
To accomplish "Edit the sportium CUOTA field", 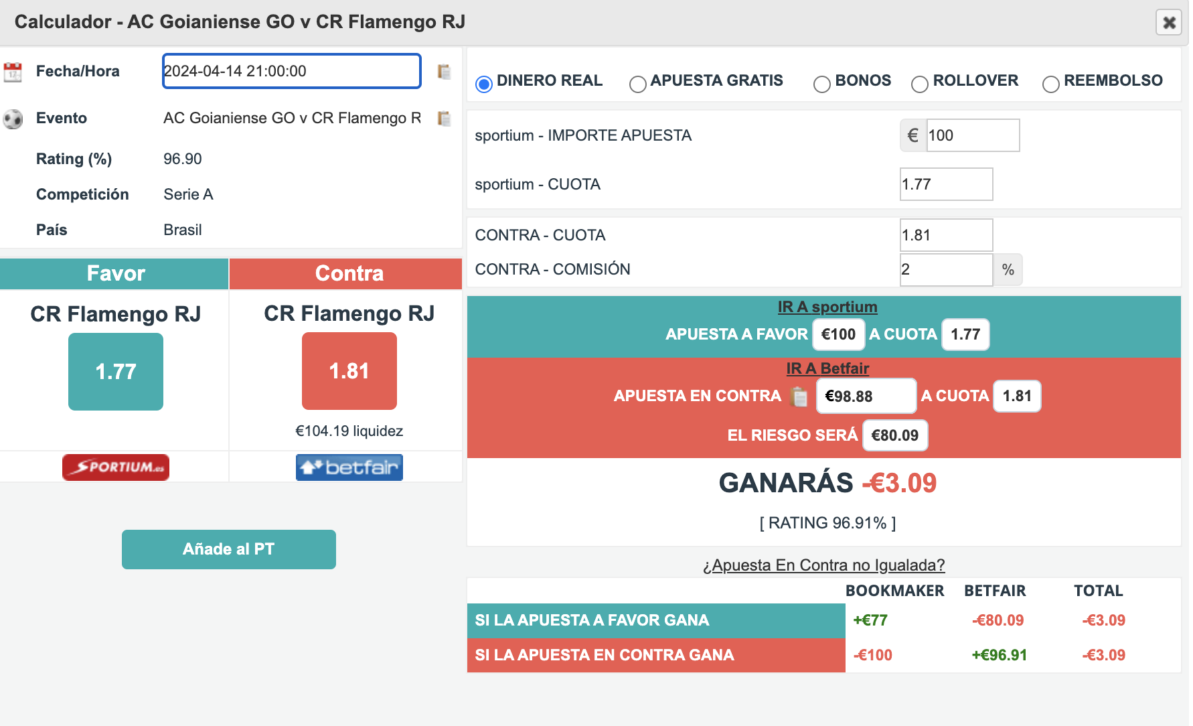I will click(x=946, y=184).
